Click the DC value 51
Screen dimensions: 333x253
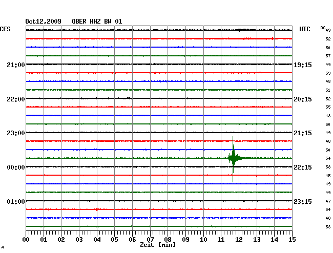[328, 90]
